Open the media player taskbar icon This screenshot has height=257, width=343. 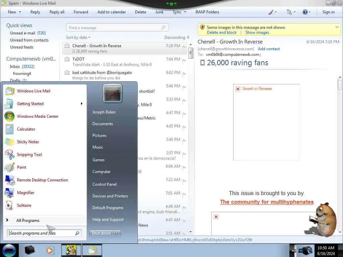pyautogui.click(x=50, y=250)
